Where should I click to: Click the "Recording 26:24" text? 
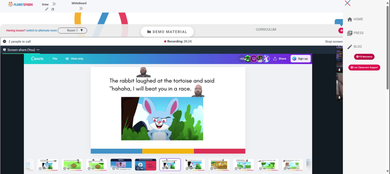[x=179, y=42]
